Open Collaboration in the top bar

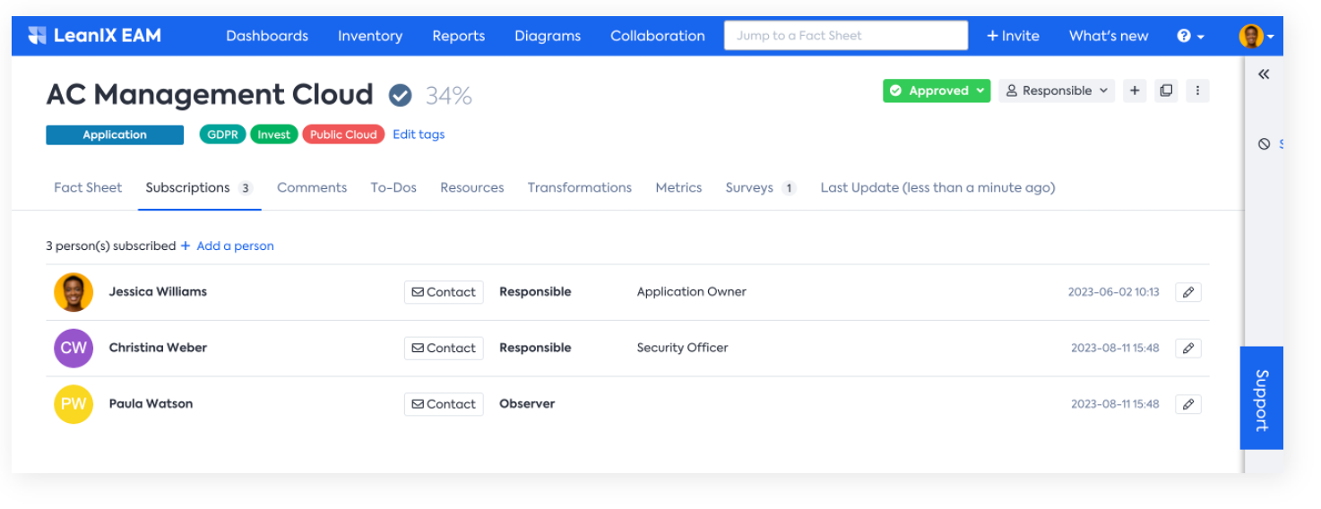point(658,36)
